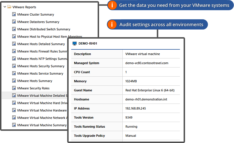Open VMware Virtual Machine Hard Drive report
Viewport: 234px width, 143px height.
tap(42, 103)
